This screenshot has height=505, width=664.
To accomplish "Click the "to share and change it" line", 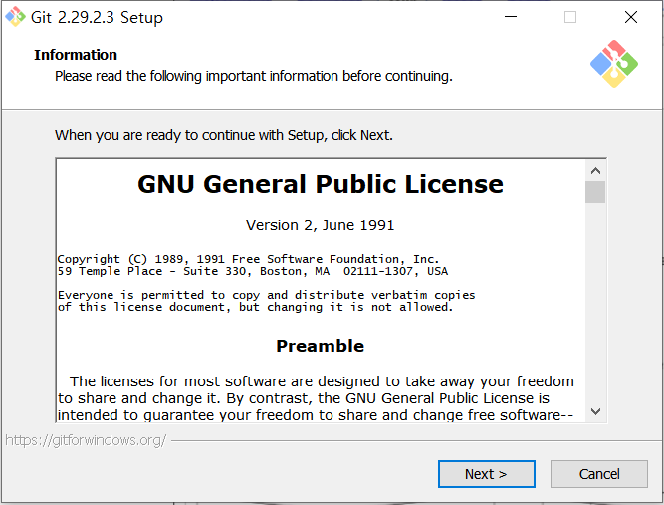I will pyautogui.click(x=304, y=398).
